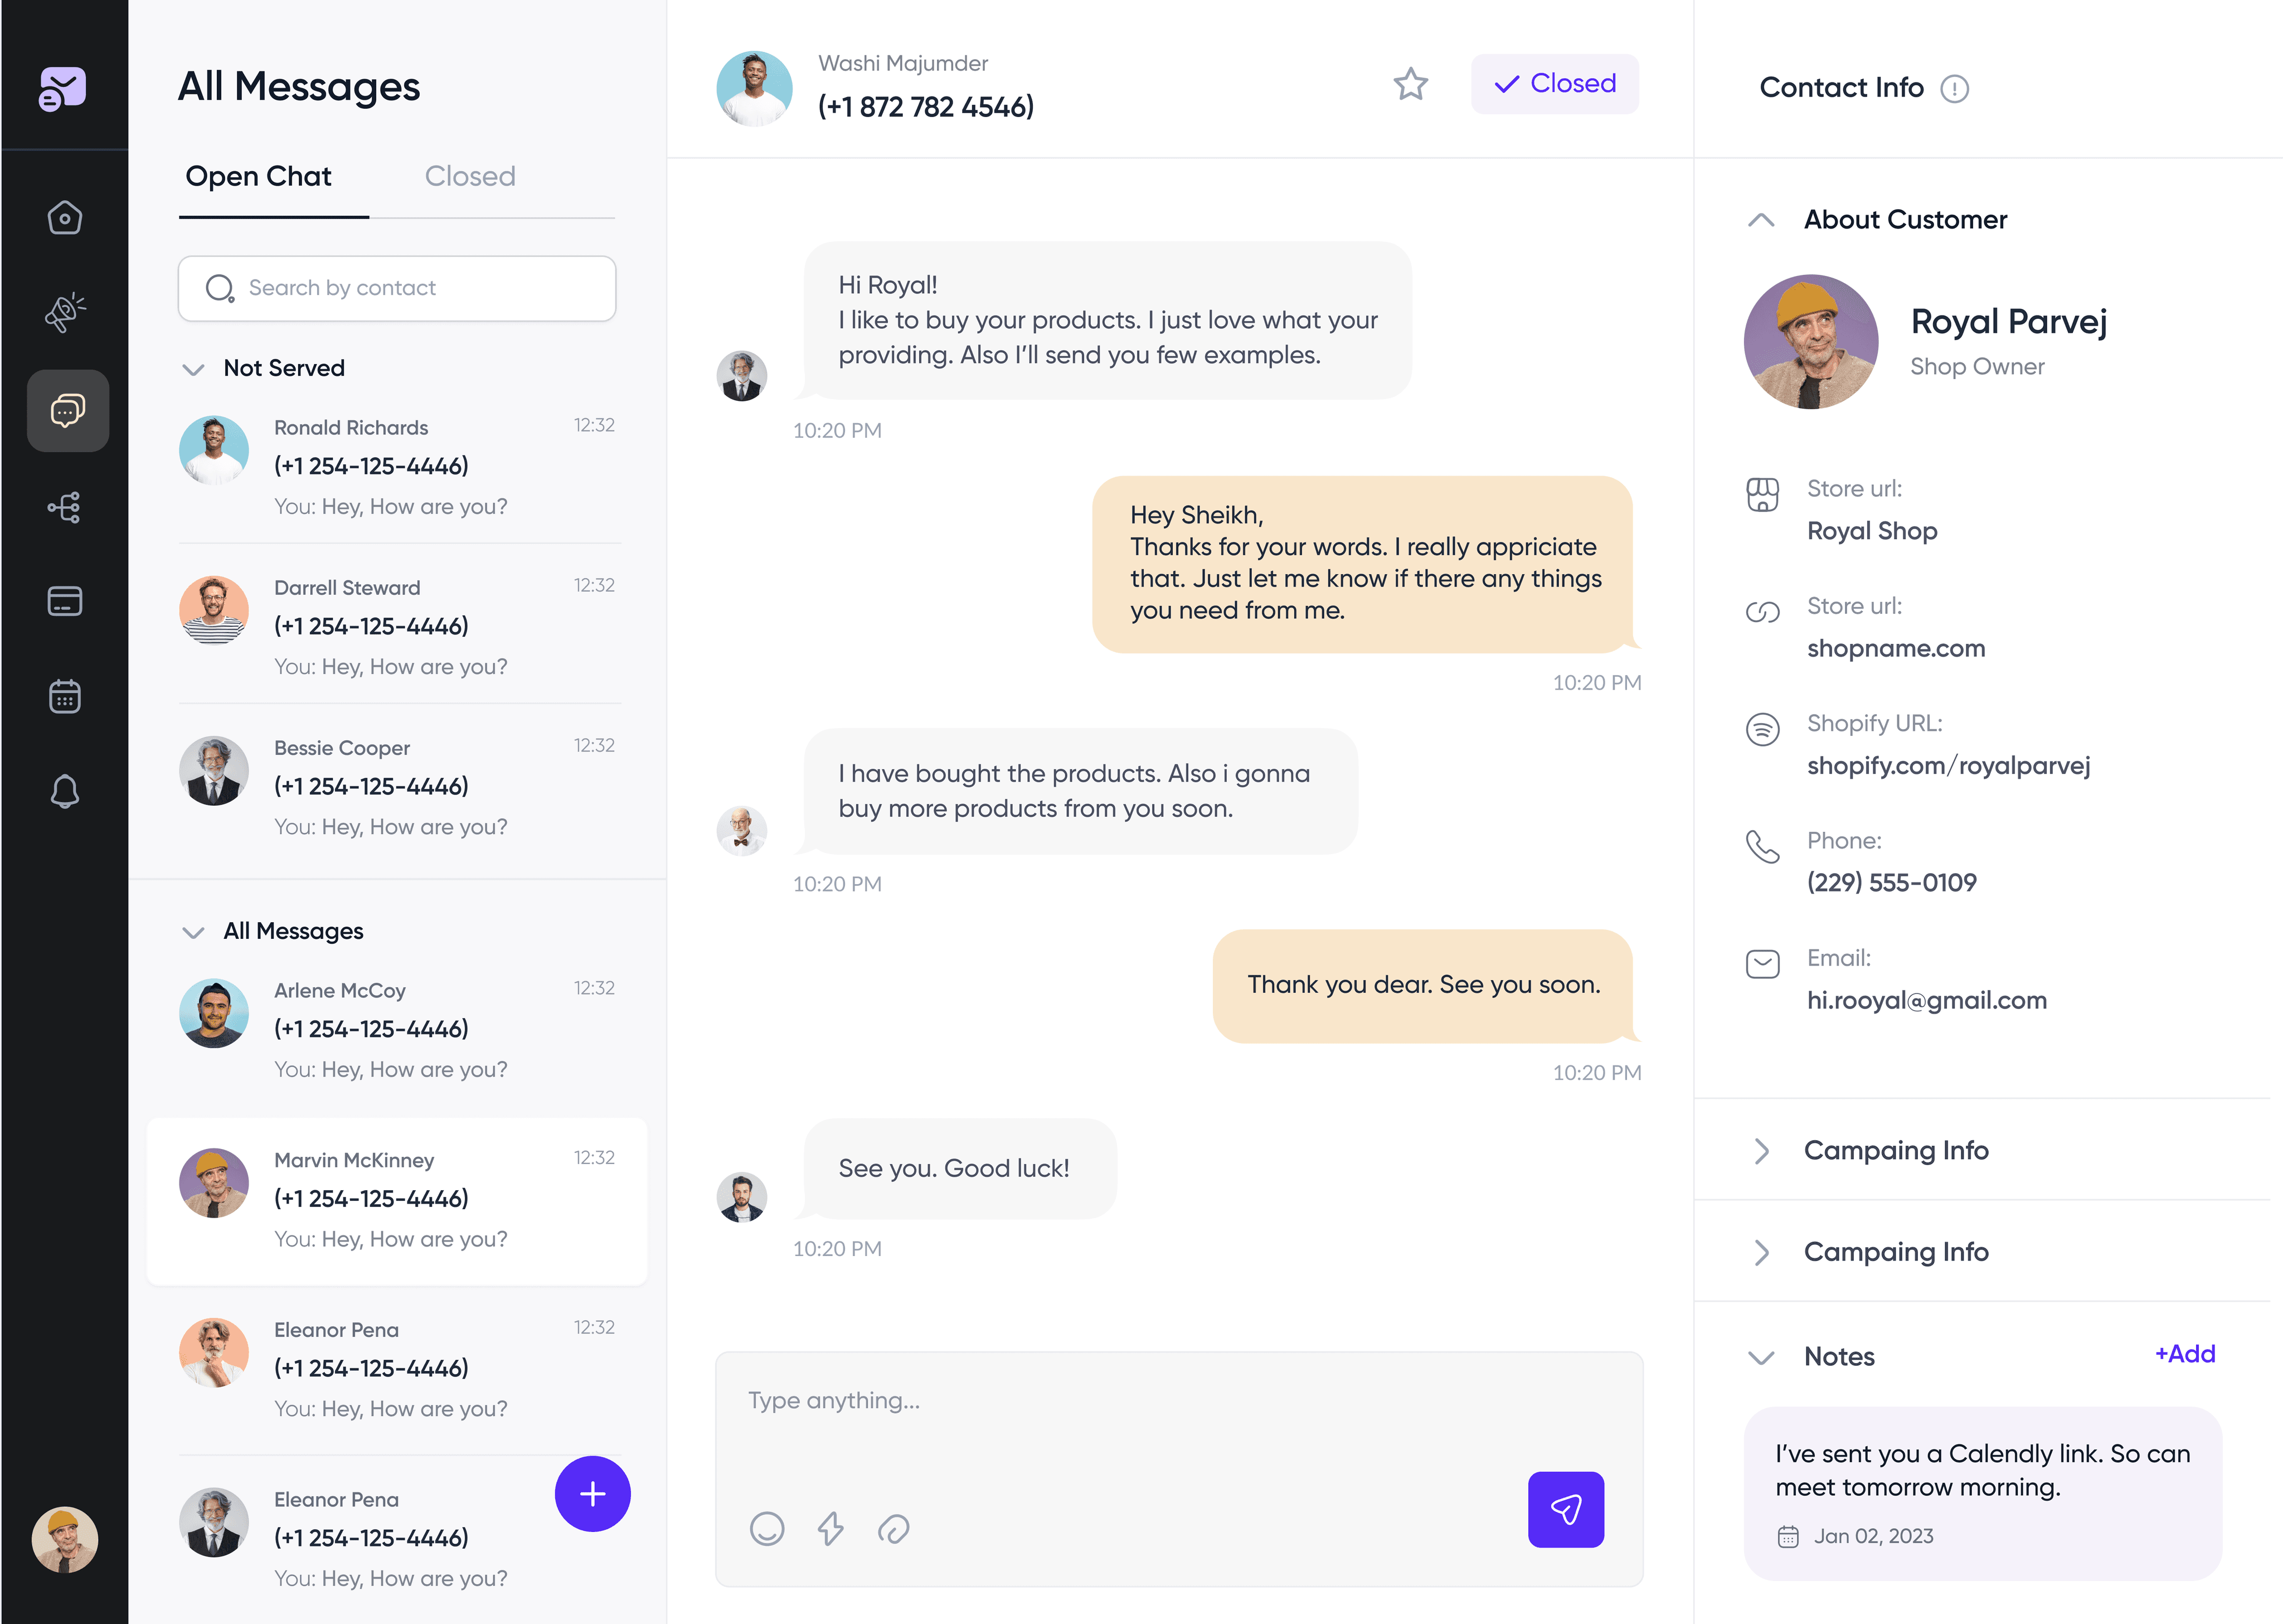Collapse the Notes section
The height and width of the screenshot is (1624, 2283).
pos(1761,1357)
